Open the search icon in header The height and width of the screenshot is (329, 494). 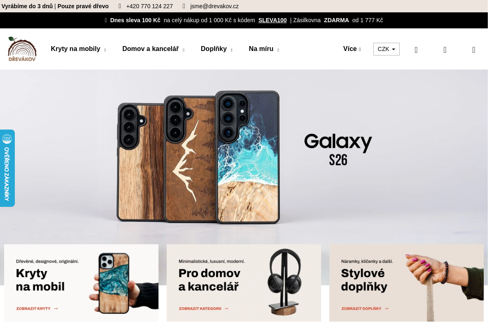point(416,50)
